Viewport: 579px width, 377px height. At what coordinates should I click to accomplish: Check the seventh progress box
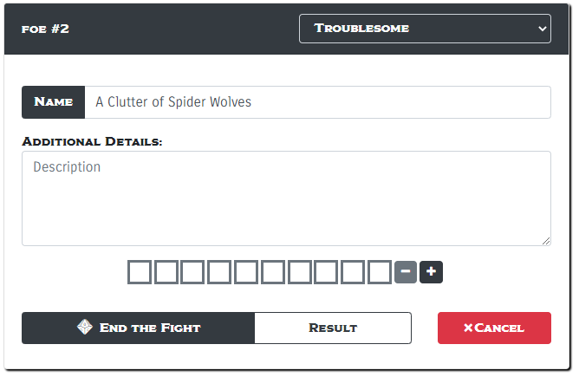[x=300, y=272]
